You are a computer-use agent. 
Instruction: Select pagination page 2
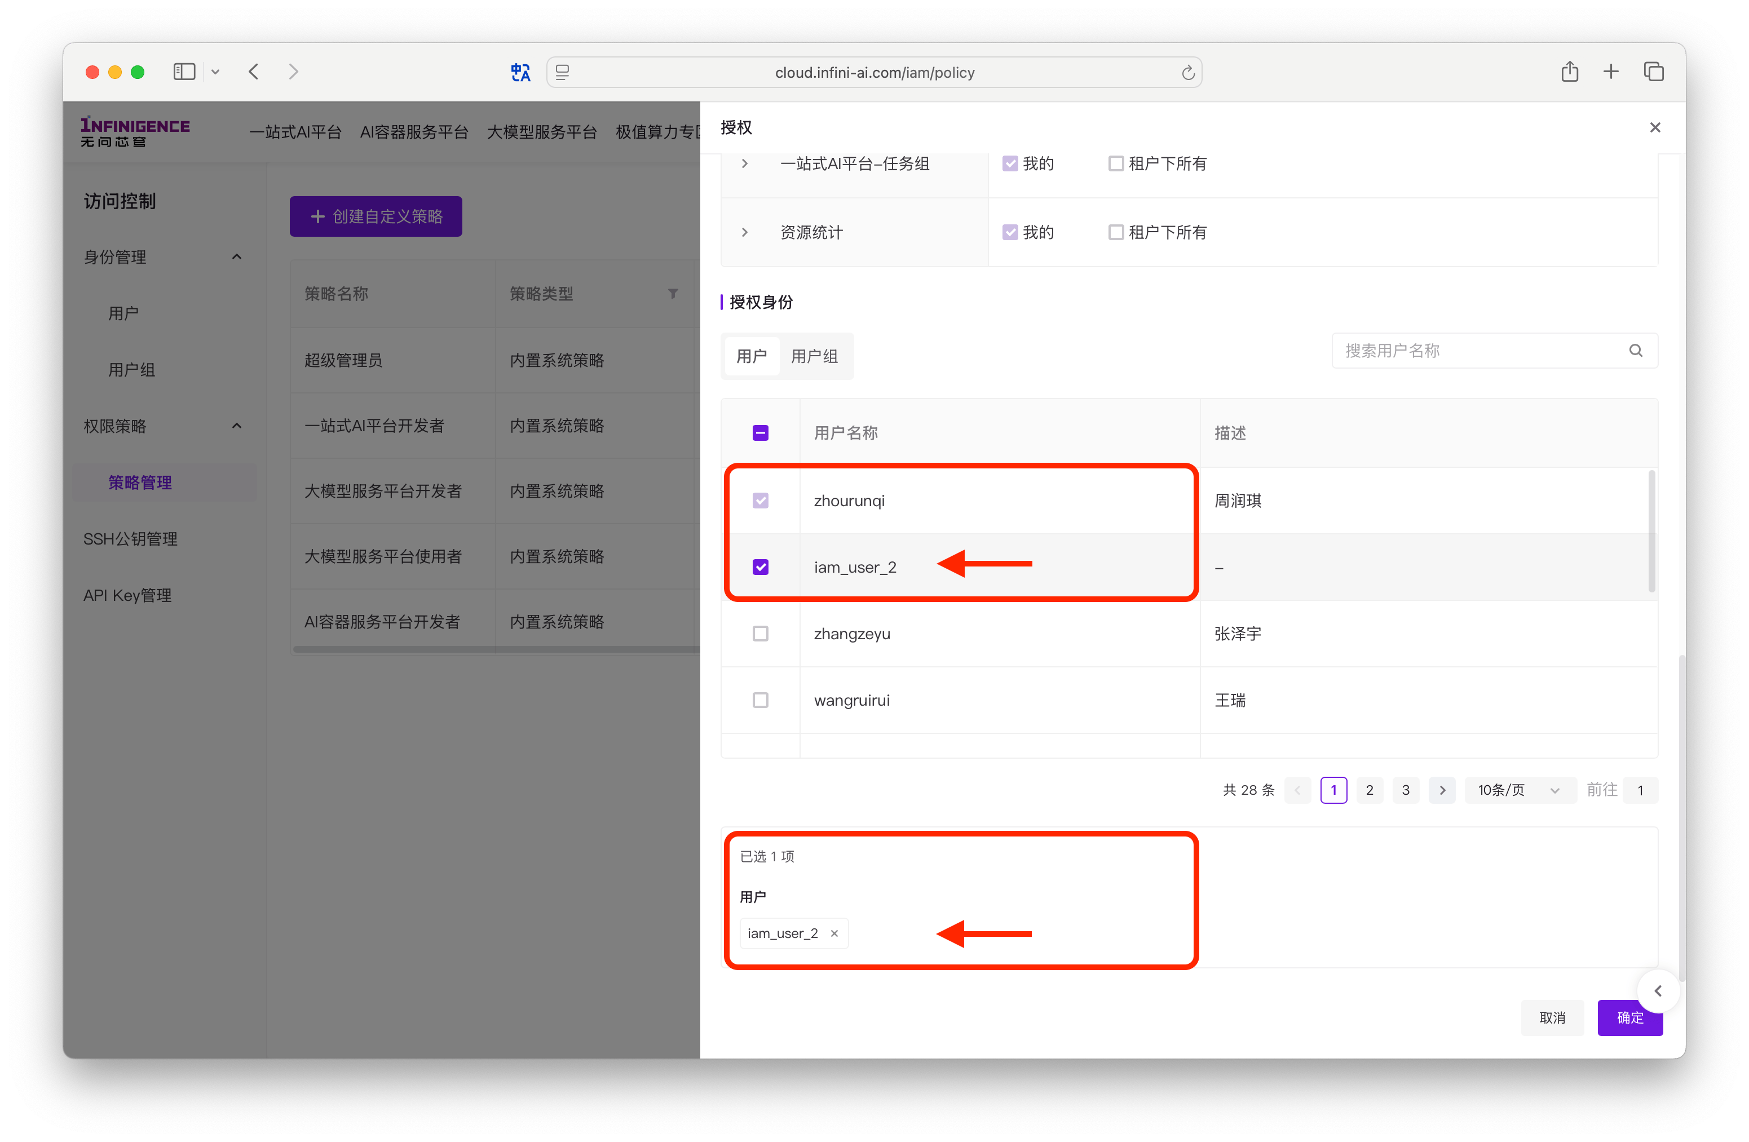coord(1369,790)
